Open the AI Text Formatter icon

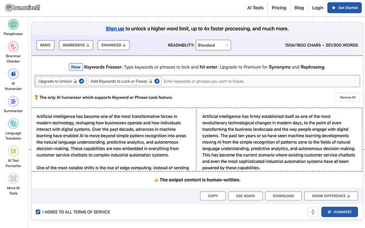pos(13,151)
